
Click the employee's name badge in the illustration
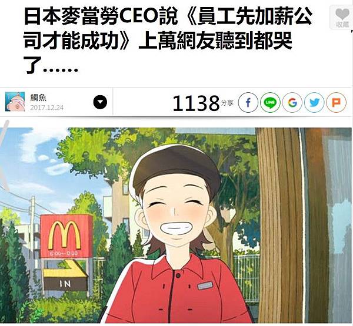click(205, 285)
